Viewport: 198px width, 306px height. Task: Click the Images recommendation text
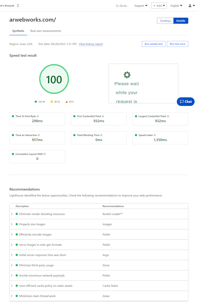[x=107, y=224]
